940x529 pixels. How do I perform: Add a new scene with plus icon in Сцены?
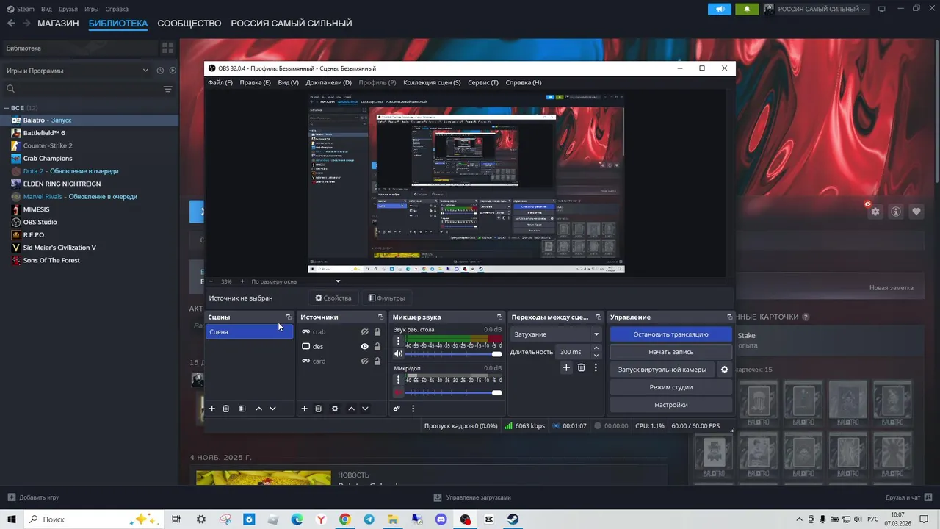coord(211,409)
